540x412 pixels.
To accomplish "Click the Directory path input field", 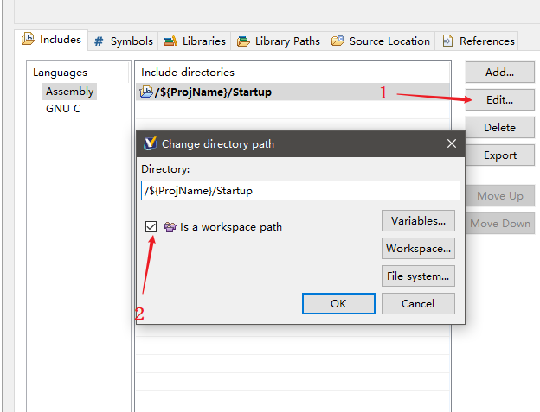I will pyautogui.click(x=299, y=190).
